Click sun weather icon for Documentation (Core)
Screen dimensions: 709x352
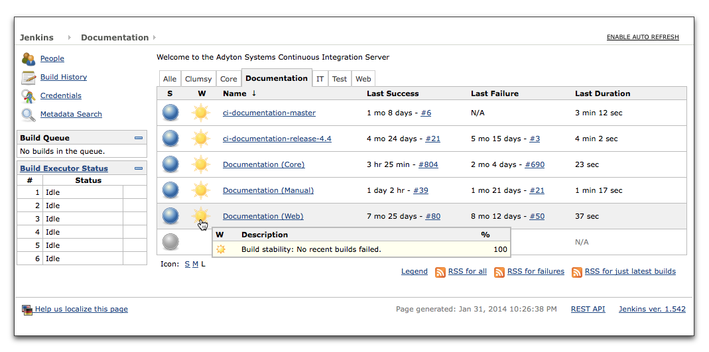click(x=201, y=164)
